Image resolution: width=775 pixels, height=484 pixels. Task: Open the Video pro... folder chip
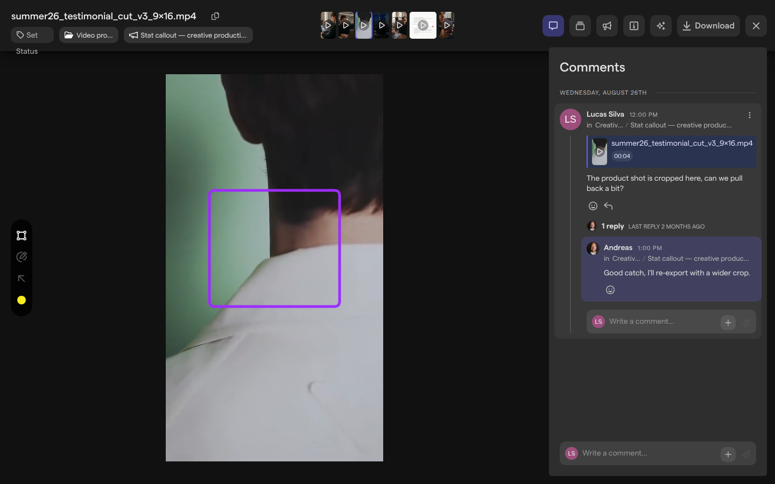(x=89, y=35)
